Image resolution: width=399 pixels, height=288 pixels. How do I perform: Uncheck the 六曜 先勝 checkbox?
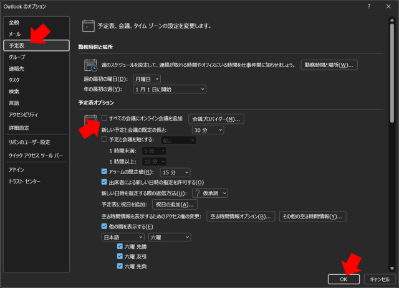(x=120, y=246)
